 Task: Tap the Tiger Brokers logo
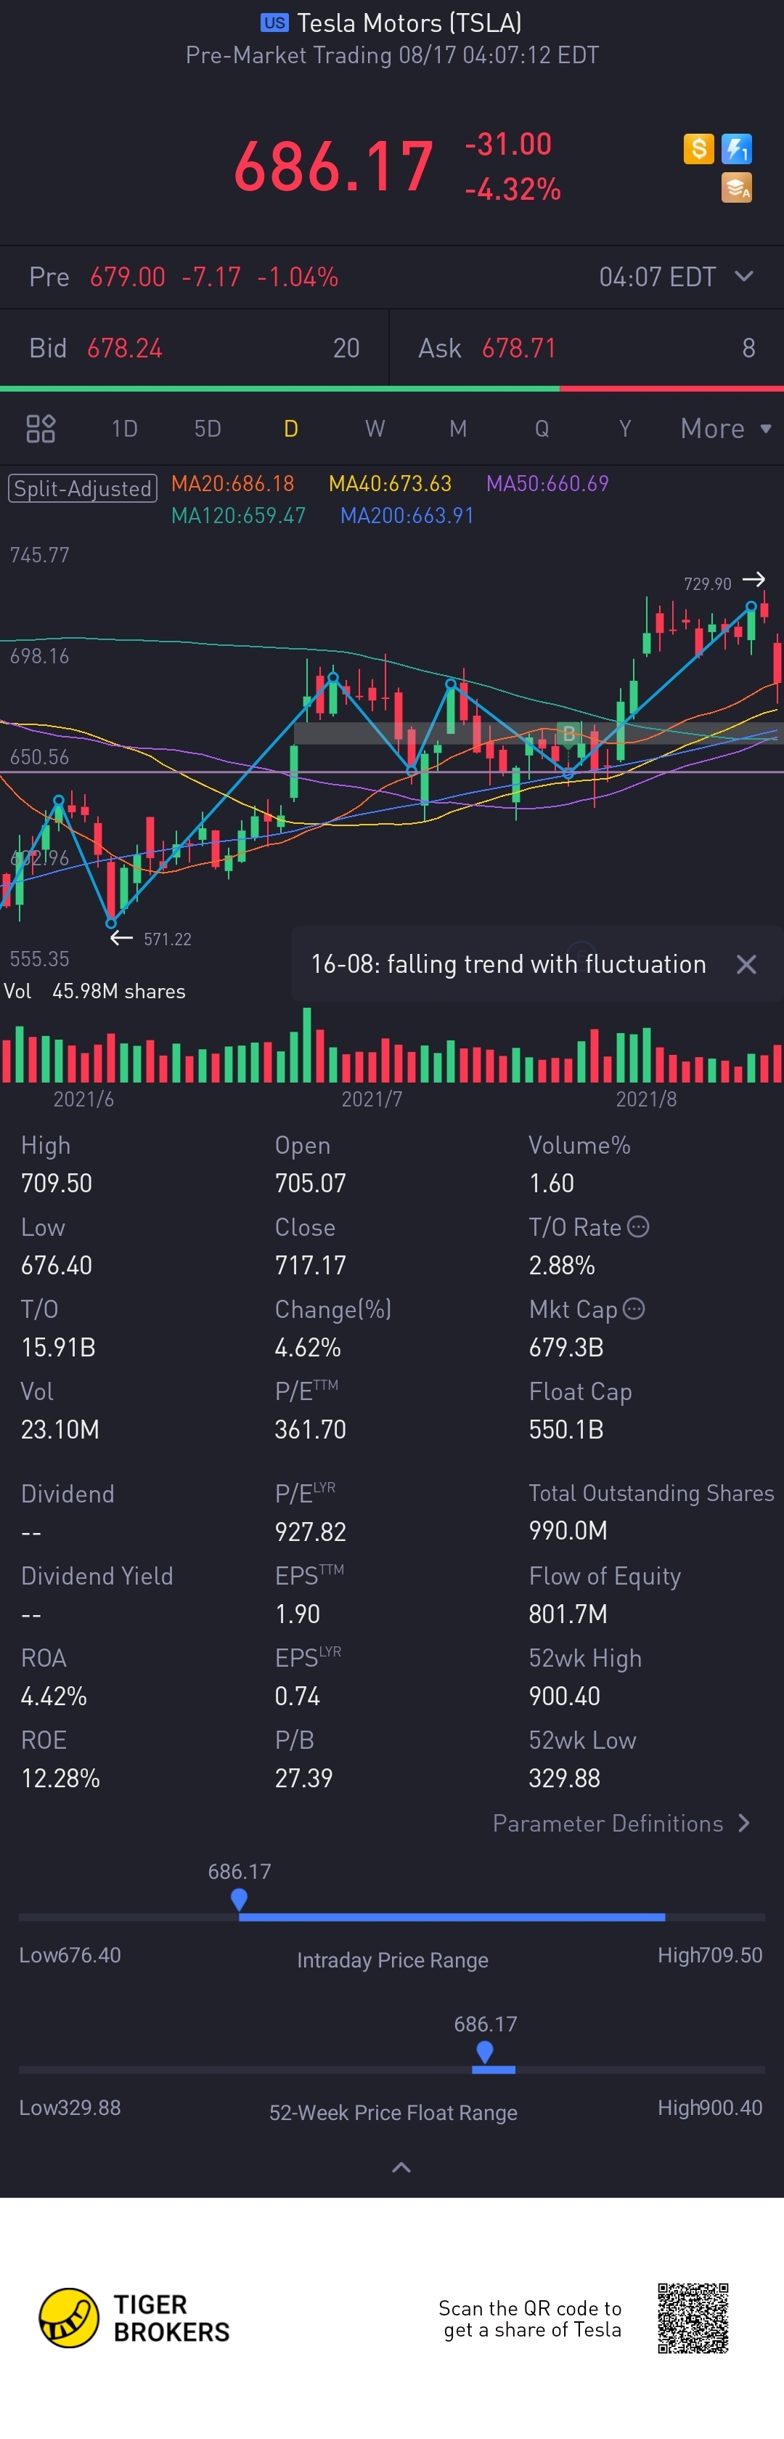134,2318
